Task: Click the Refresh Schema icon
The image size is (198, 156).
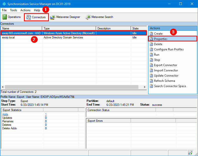Action: (151, 81)
